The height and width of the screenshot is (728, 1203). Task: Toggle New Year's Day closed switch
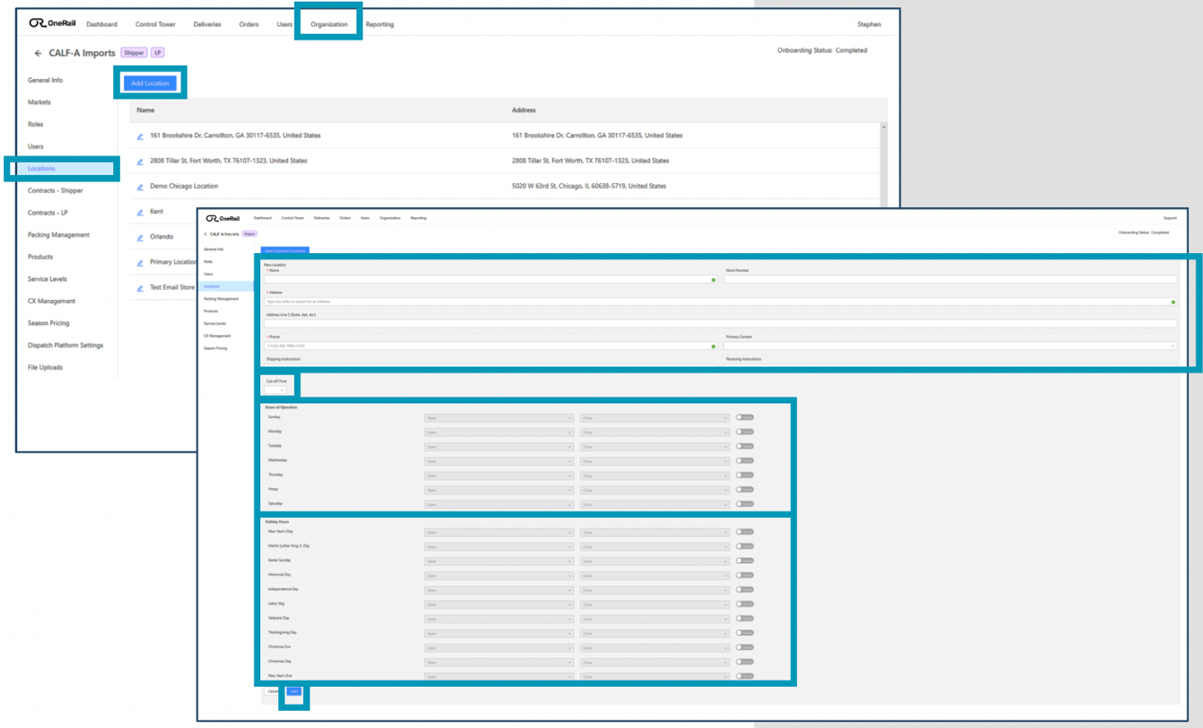(x=744, y=531)
